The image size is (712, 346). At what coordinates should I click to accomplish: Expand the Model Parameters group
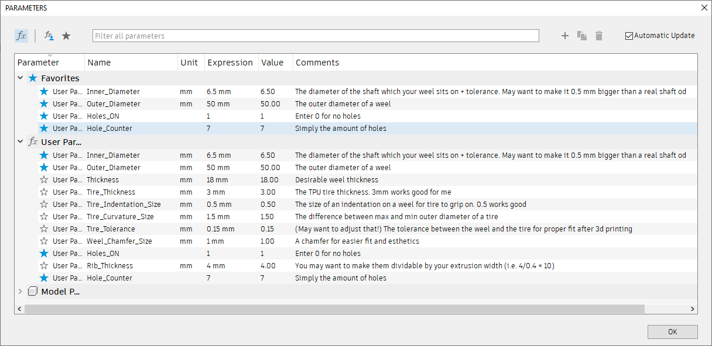[x=20, y=291]
